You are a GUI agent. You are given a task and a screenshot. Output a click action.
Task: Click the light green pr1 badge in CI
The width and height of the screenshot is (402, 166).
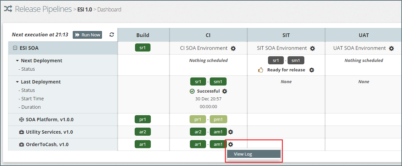click(x=198, y=119)
